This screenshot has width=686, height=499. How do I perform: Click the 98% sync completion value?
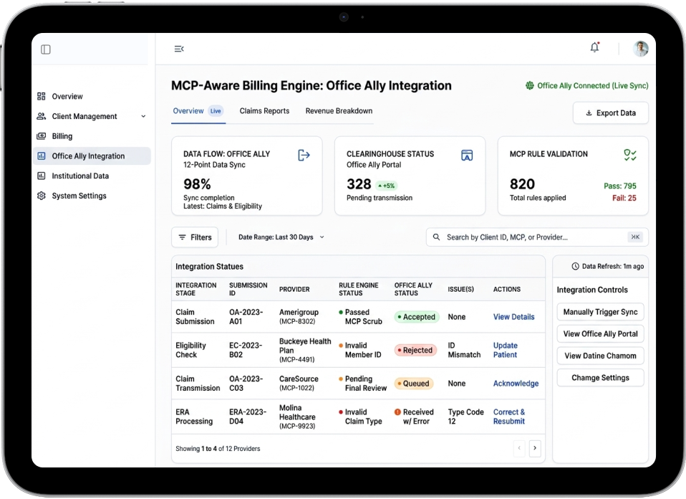(x=197, y=184)
